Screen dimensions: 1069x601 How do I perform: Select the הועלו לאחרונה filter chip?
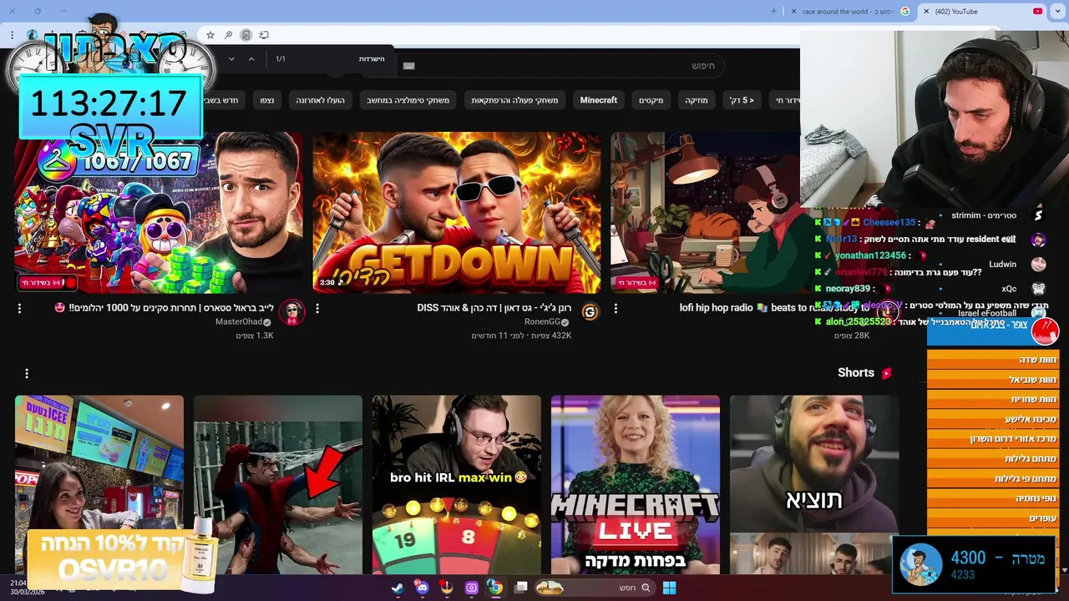point(320,100)
